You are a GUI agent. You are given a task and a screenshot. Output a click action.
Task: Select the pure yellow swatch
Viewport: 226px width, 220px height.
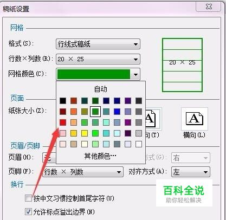(85, 133)
